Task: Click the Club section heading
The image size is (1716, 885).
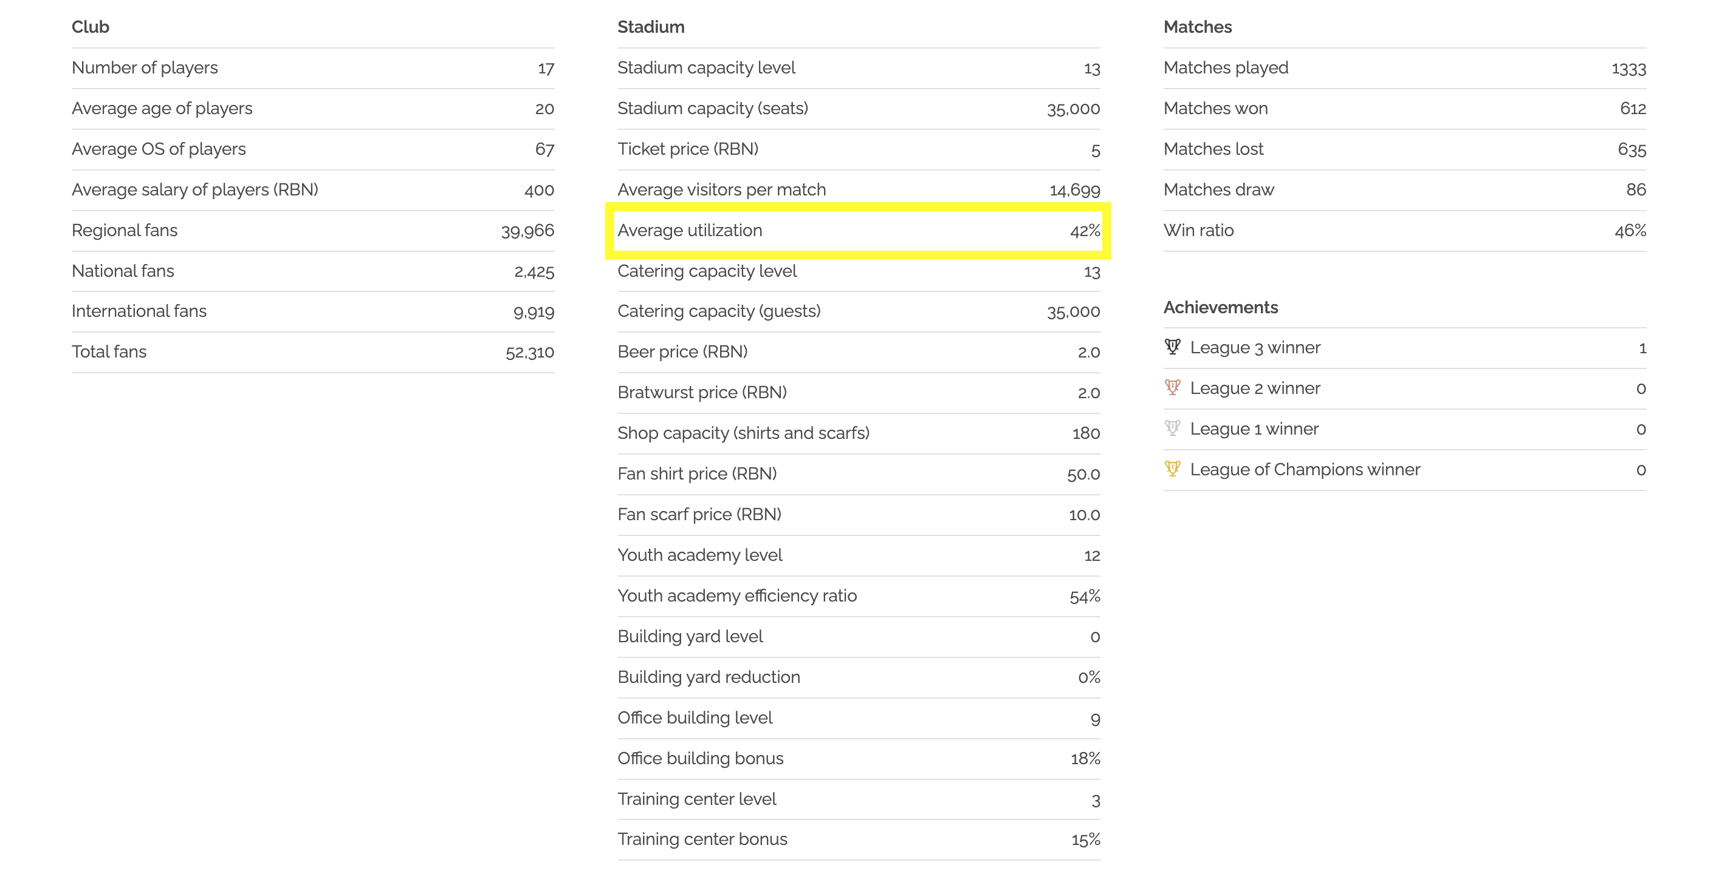Action: pyautogui.click(x=91, y=27)
